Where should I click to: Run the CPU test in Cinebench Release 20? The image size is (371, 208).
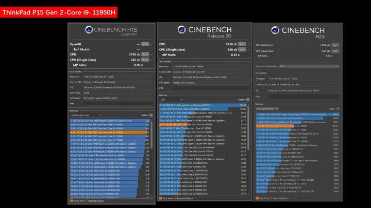point(242,44)
